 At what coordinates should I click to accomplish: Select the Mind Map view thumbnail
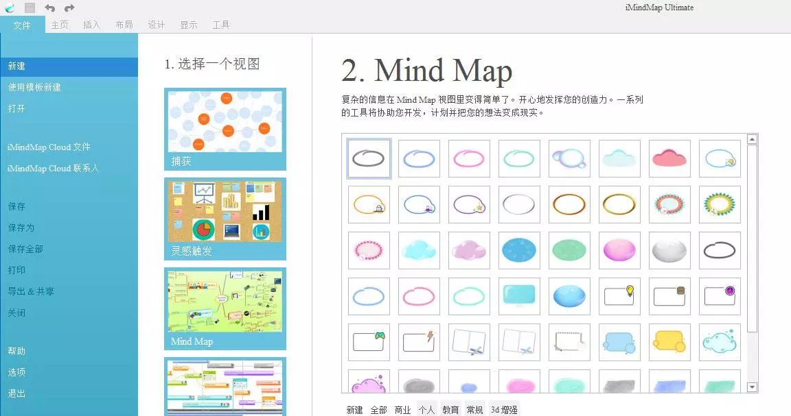click(225, 308)
